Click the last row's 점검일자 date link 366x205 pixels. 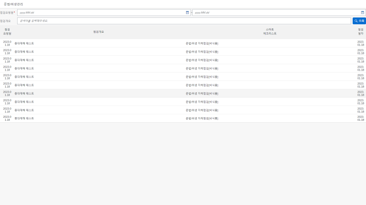tap(360, 118)
